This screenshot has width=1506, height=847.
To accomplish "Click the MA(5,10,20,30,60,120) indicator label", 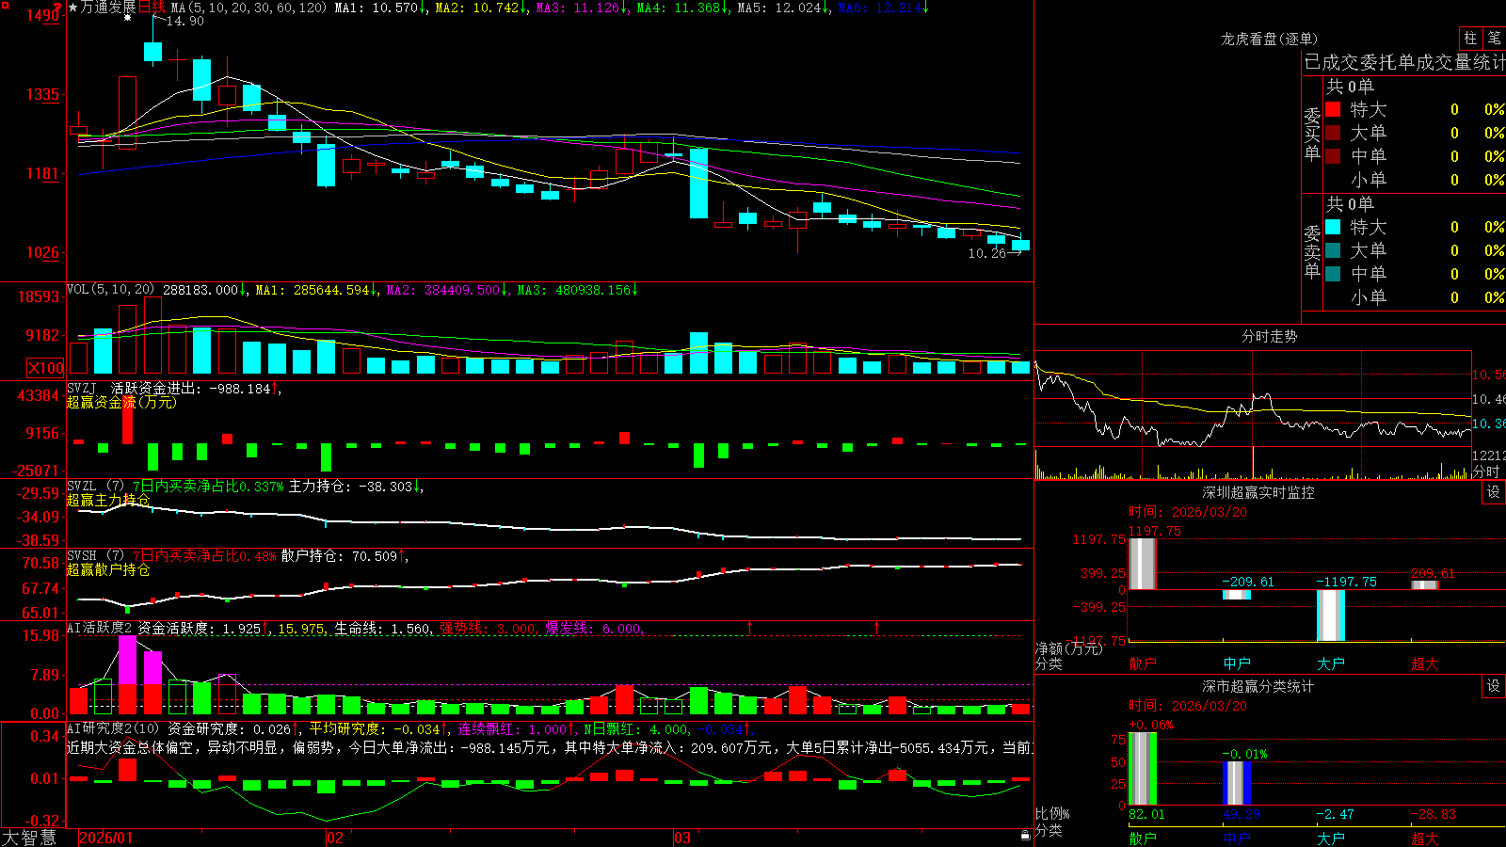I will click(248, 8).
